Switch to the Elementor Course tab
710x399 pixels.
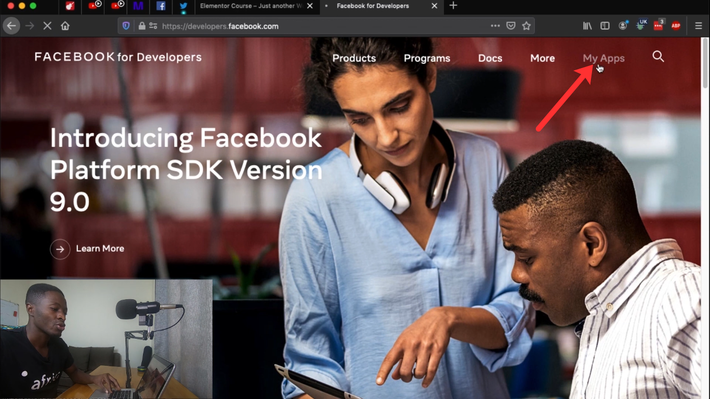(257, 6)
